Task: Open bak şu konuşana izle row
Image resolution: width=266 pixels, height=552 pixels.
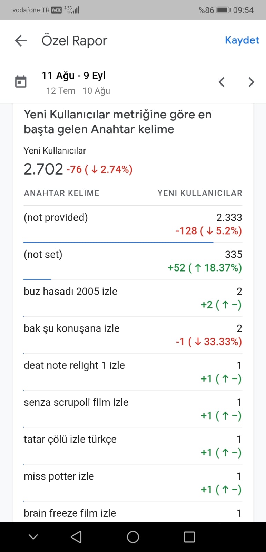Action: pos(133,335)
